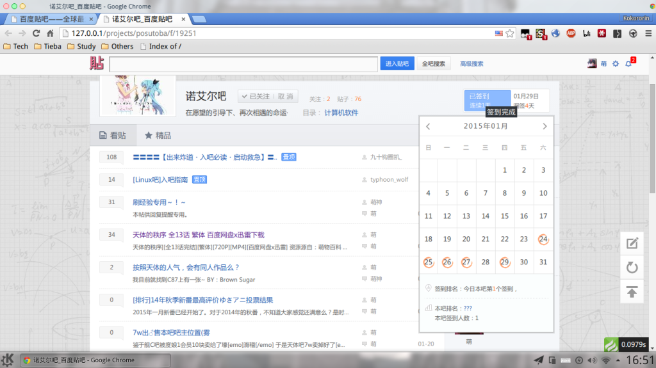The width and height of the screenshot is (656, 368).
Task: Click the Wi-Fi icon in system tray
Action: pos(605,360)
